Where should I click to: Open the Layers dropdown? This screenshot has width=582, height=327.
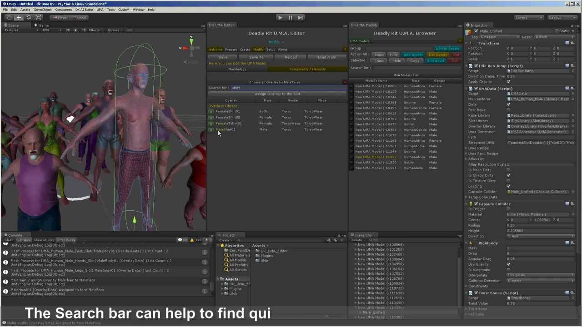529,18
